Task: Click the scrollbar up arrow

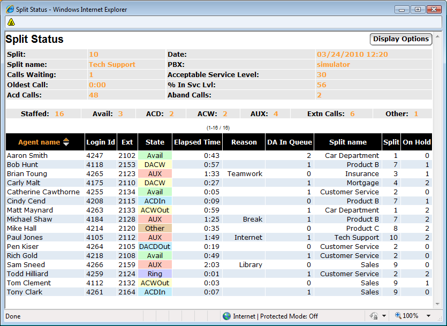Action: pyautogui.click(x=437, y=36)
